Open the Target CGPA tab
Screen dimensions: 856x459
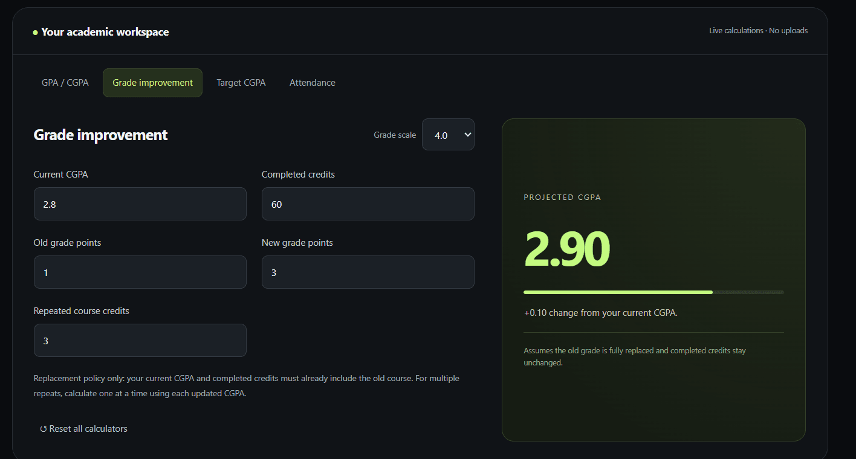pyautogui.click(x=241, y=83)
